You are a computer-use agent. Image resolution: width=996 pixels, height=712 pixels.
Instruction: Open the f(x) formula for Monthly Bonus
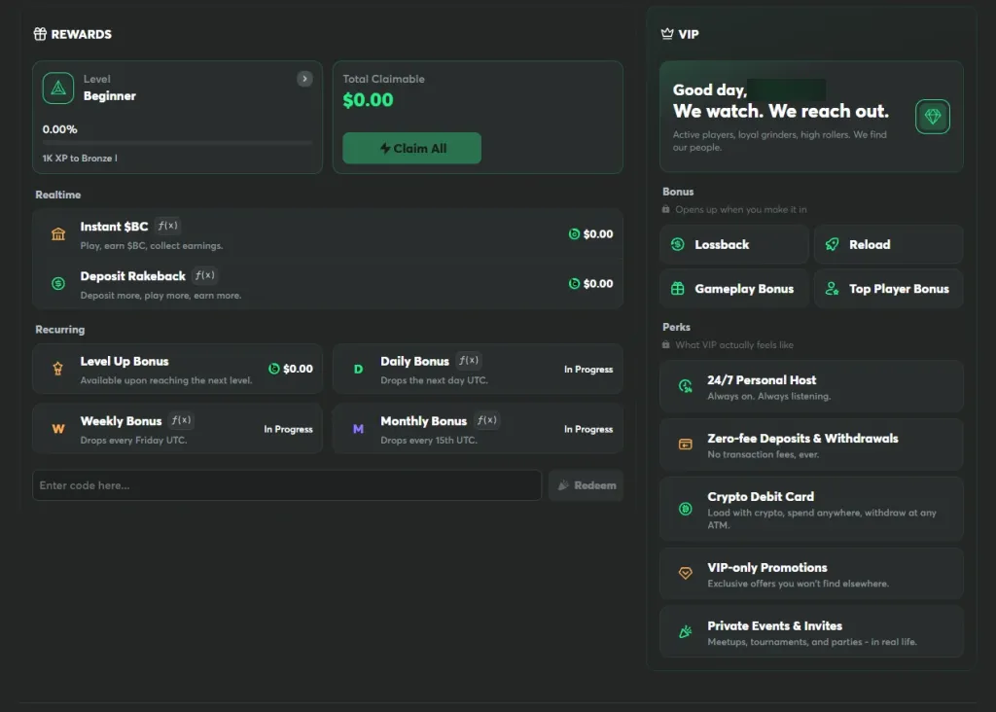tap(487, 420)
